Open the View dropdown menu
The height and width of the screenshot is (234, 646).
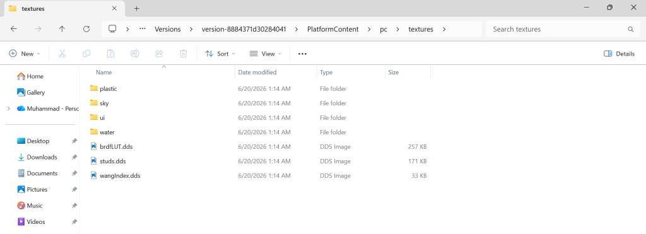pyautogui.click(x=266, y=54)
